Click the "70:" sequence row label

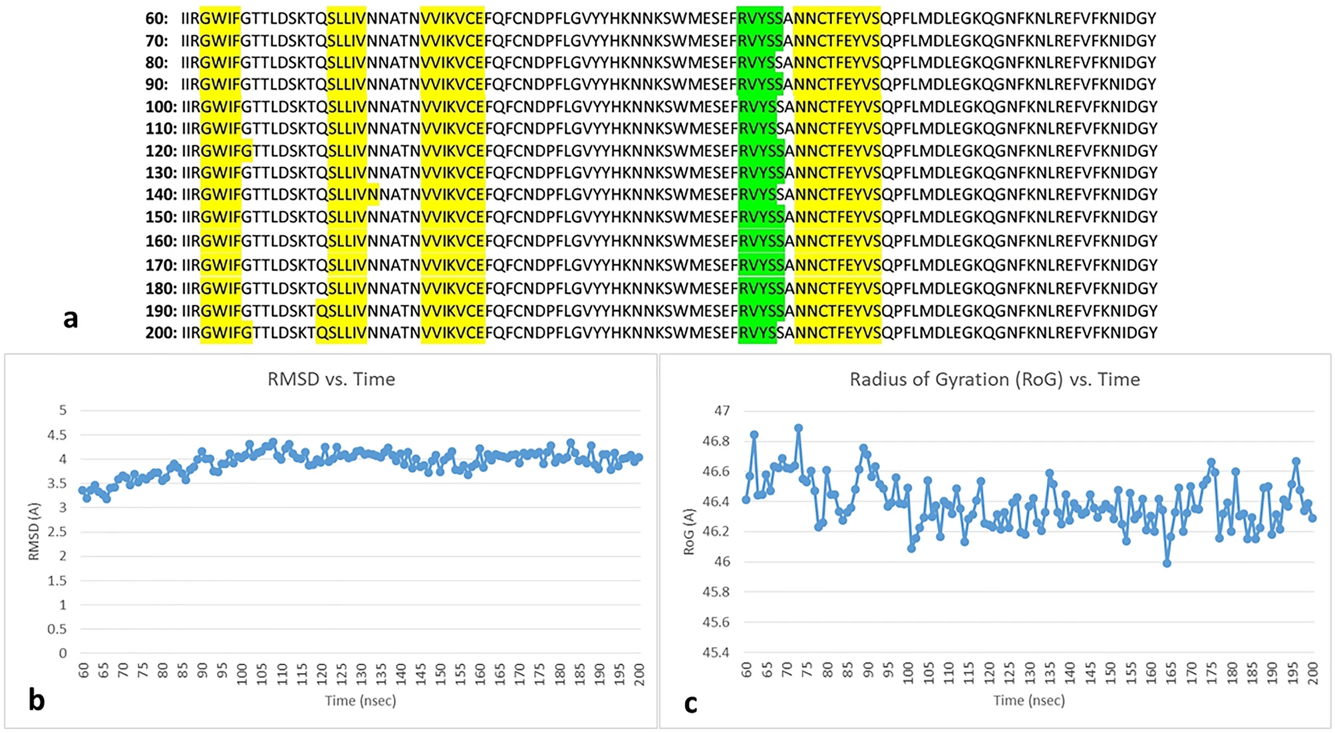tap(157, 41)
